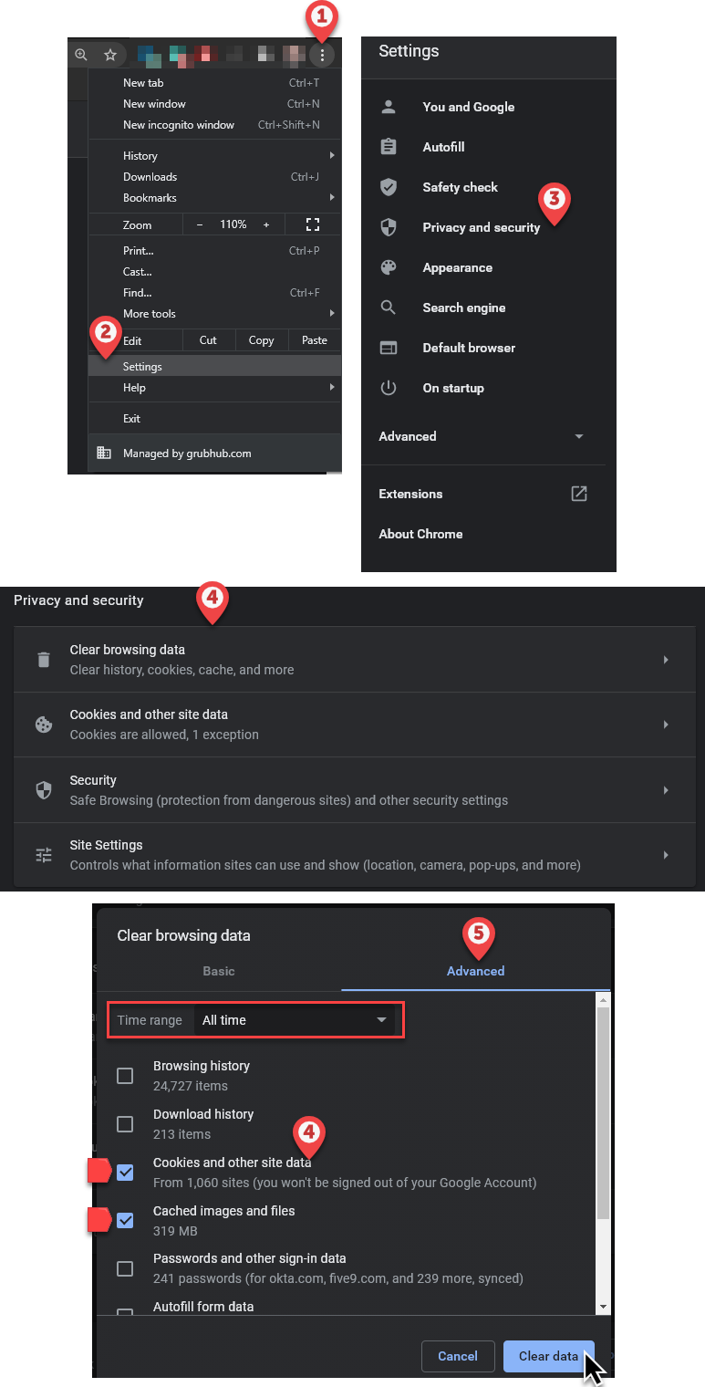Image resolution: width=705 pixels, height=1387 pixels.
Task: Click the zoom-in plus control
Action: click(266, 224)
